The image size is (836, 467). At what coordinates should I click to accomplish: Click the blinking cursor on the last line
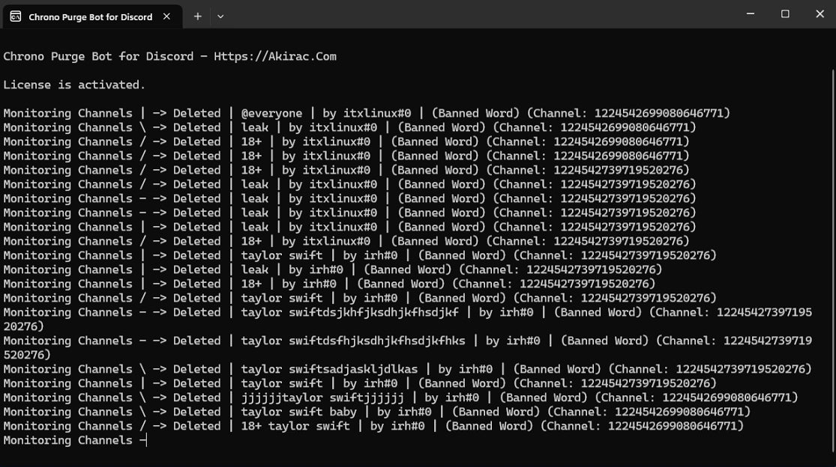coord(145,440)
